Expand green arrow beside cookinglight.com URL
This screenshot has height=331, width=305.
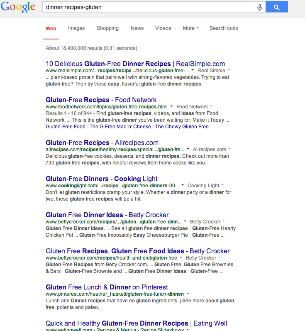(183, 185)
